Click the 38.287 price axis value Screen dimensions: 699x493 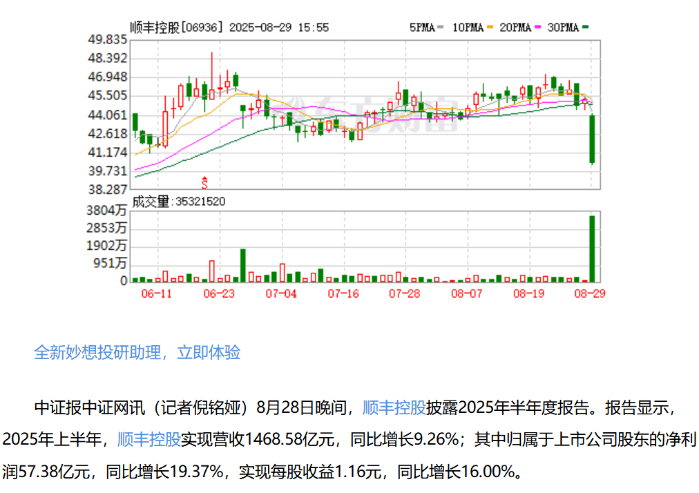point(108,190)
